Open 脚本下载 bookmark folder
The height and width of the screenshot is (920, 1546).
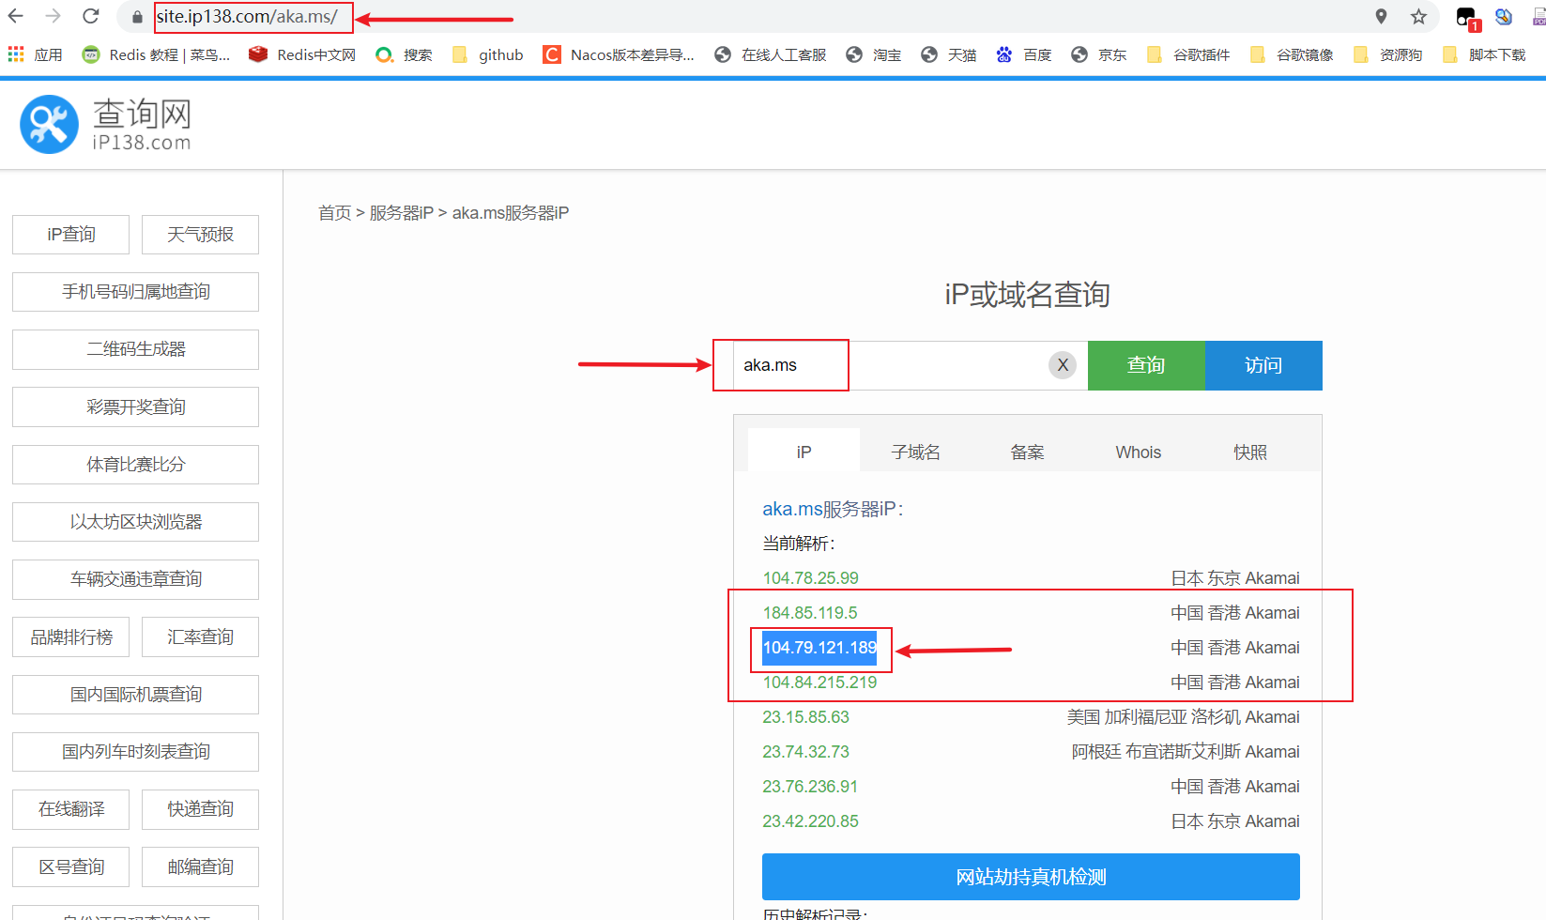coord(1483,54)
